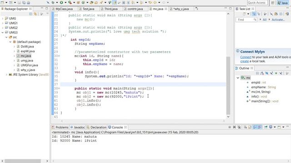
Task: Expand the JRE System Library node
Action: pos(6,75)
